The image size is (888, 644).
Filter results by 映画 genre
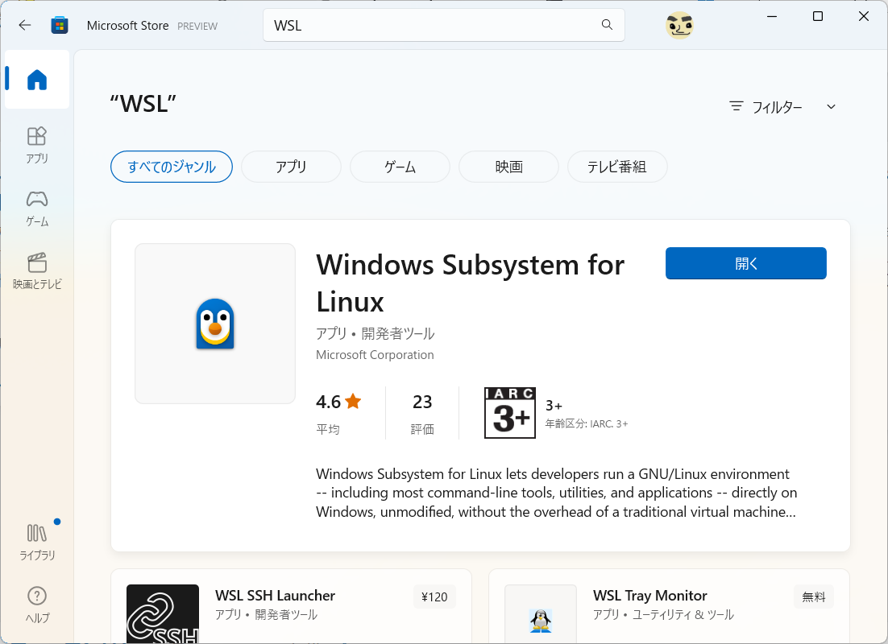click(x=508, y=167)
